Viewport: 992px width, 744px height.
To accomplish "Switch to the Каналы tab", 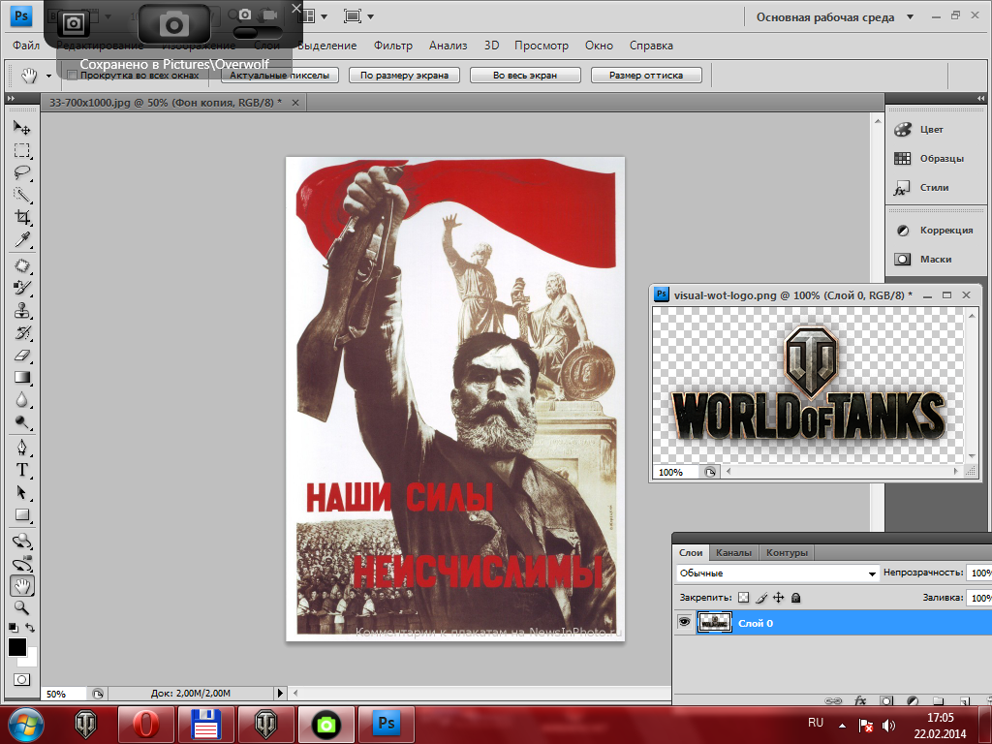I will click(734, 553).
